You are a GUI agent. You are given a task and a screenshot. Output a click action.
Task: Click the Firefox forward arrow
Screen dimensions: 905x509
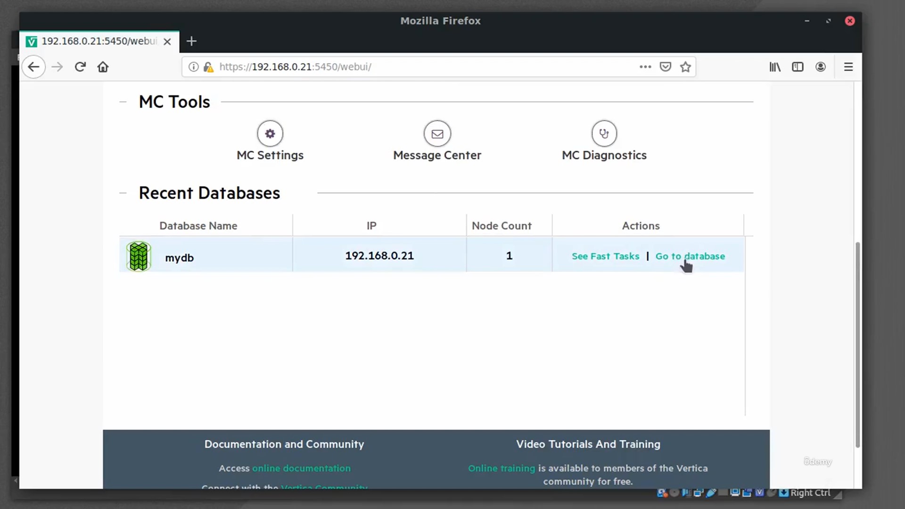pos(57,67)
